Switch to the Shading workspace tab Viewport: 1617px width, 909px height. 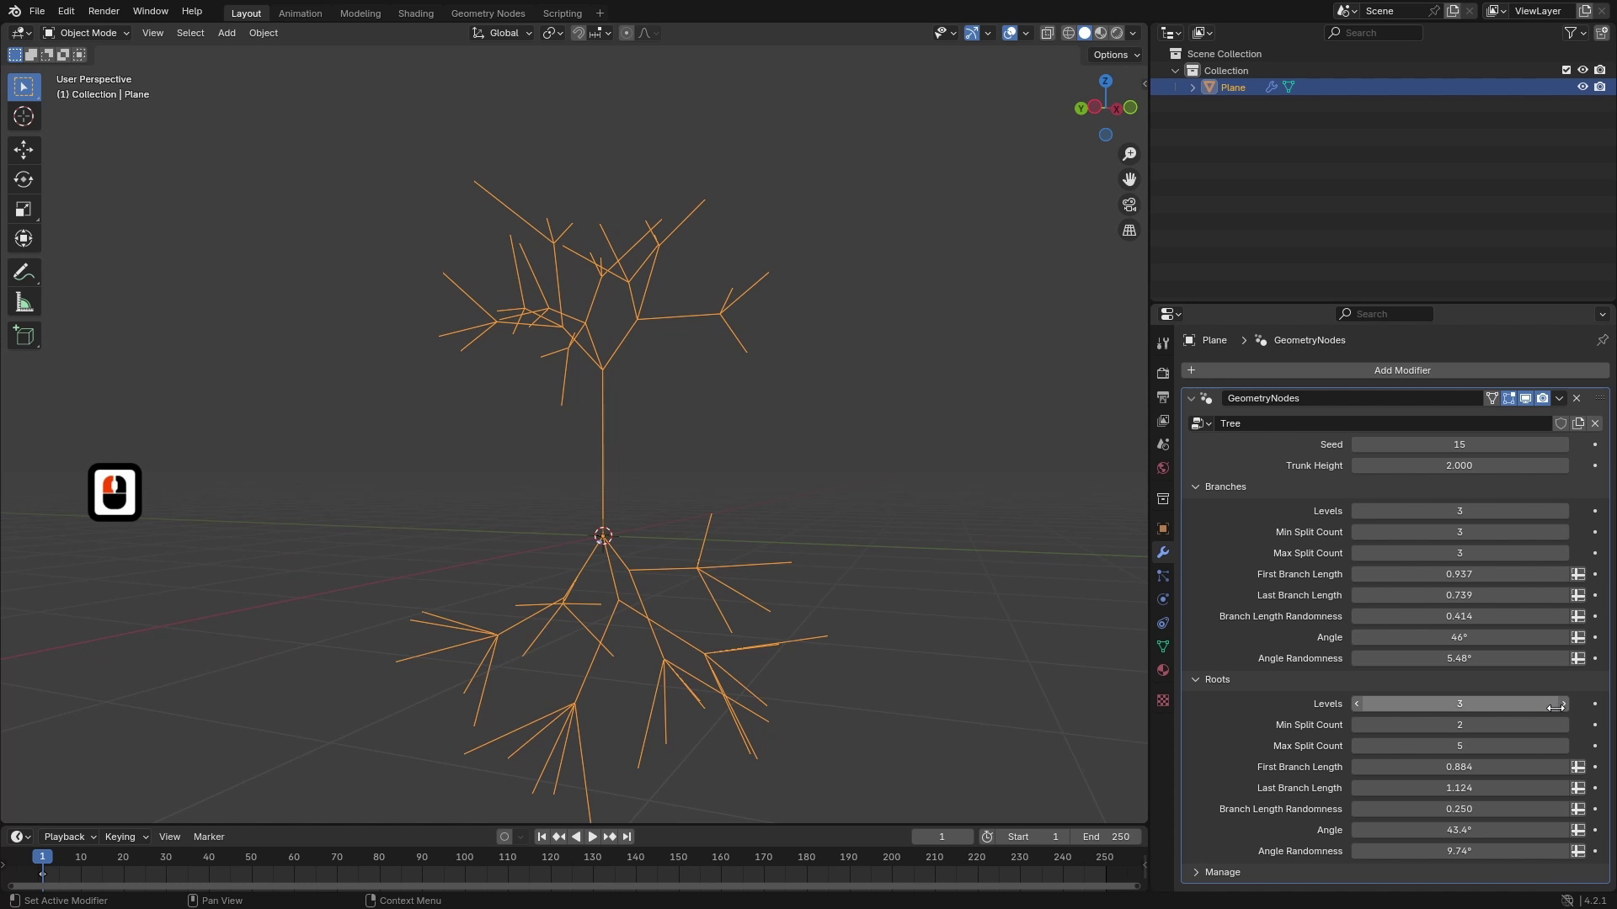point(414,13)
